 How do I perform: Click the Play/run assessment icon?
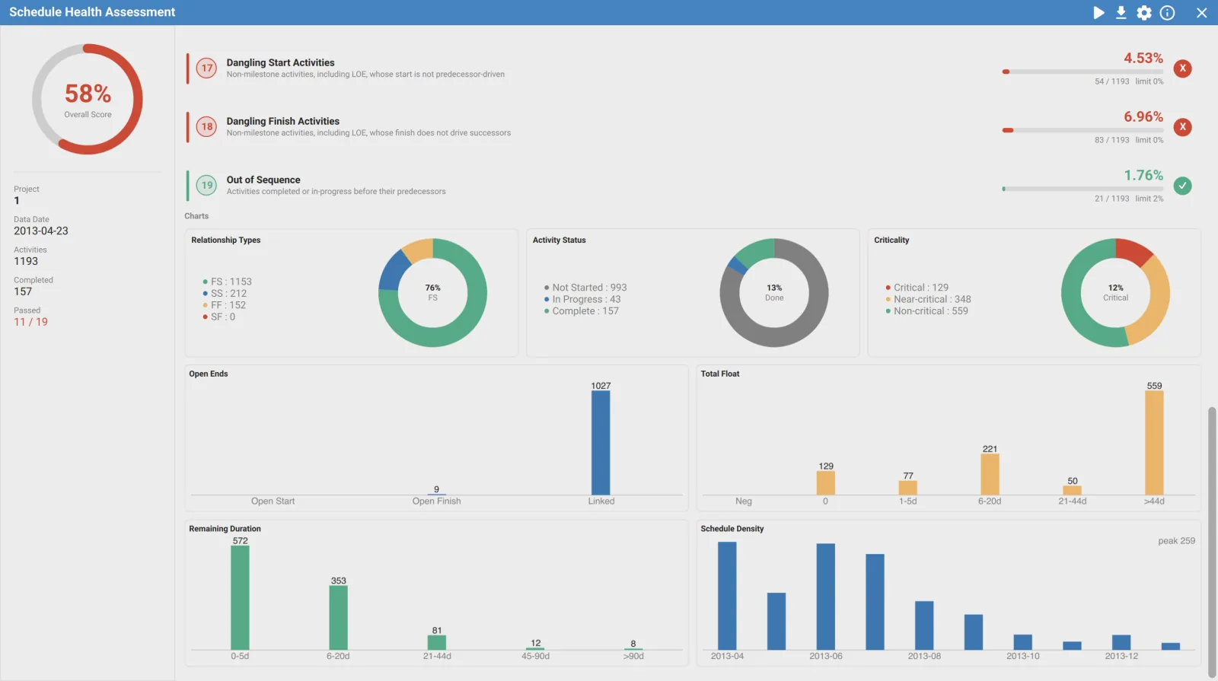click(1098, 12)
